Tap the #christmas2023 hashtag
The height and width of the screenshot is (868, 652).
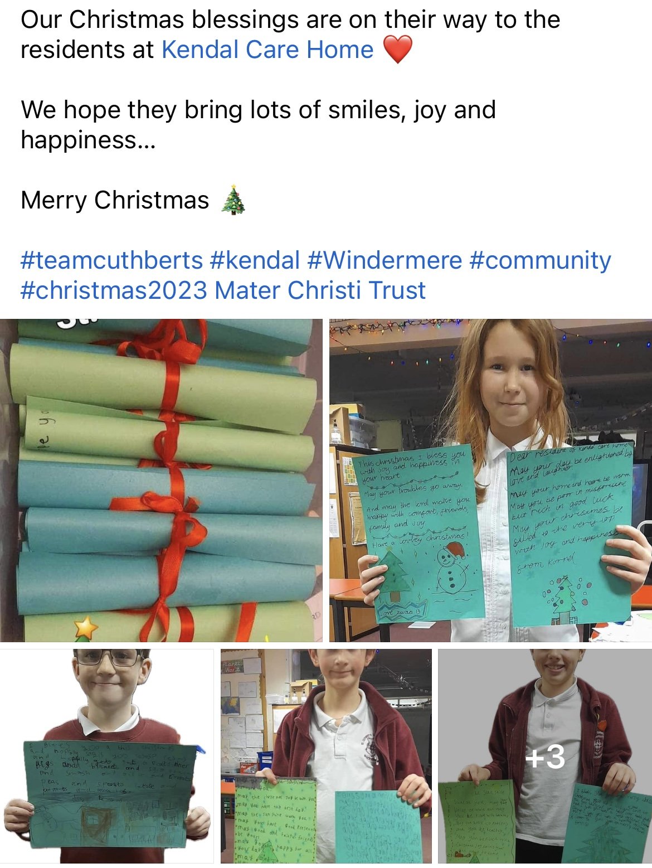tap(114, 290)
